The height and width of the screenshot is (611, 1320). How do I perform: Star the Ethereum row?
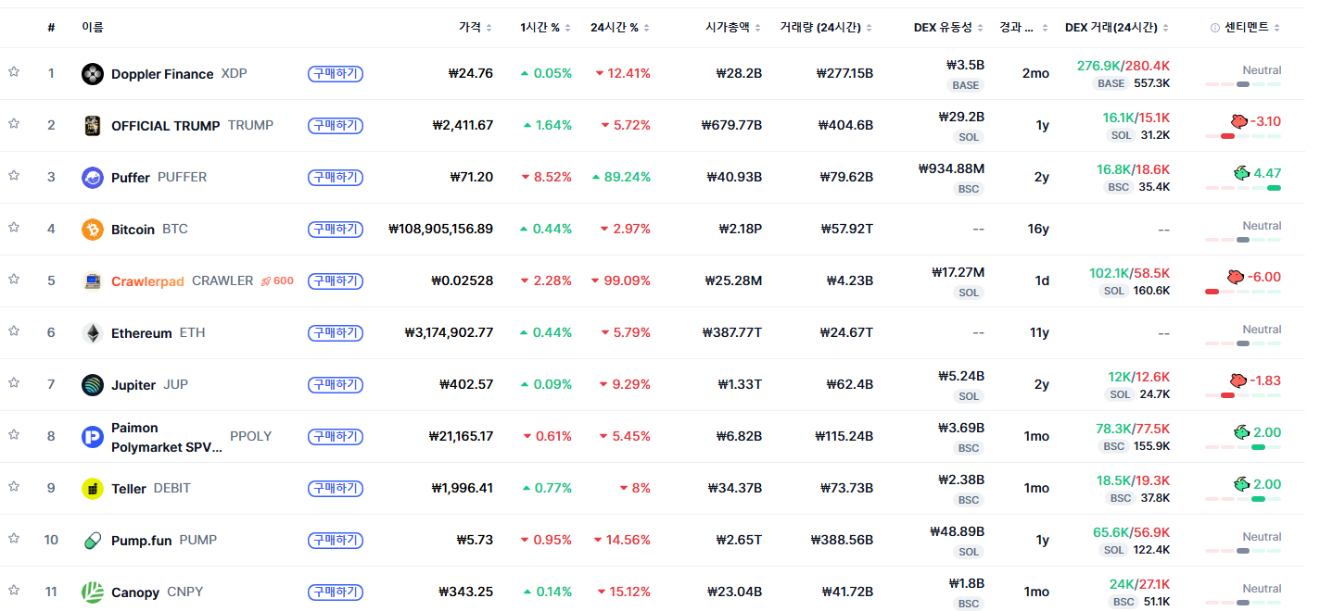coord(14,331)
